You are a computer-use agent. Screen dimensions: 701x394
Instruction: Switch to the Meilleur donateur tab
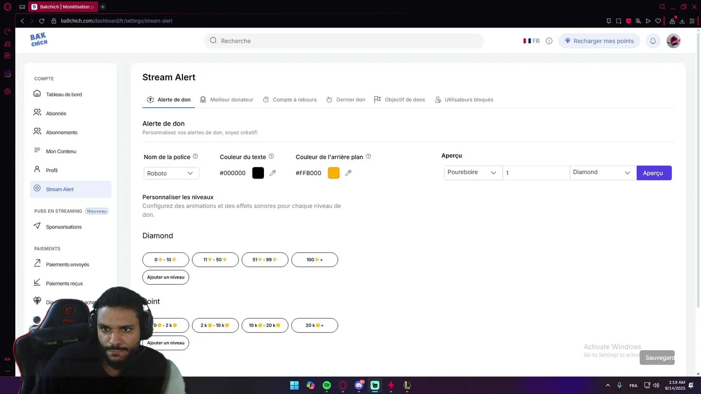tap(226, 100)
